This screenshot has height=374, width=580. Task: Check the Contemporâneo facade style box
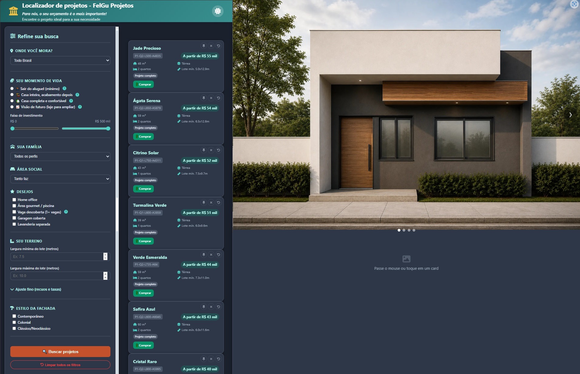(14, 316)
